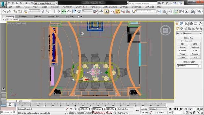Click the Add Time Tag field

(x=123, y=113)
